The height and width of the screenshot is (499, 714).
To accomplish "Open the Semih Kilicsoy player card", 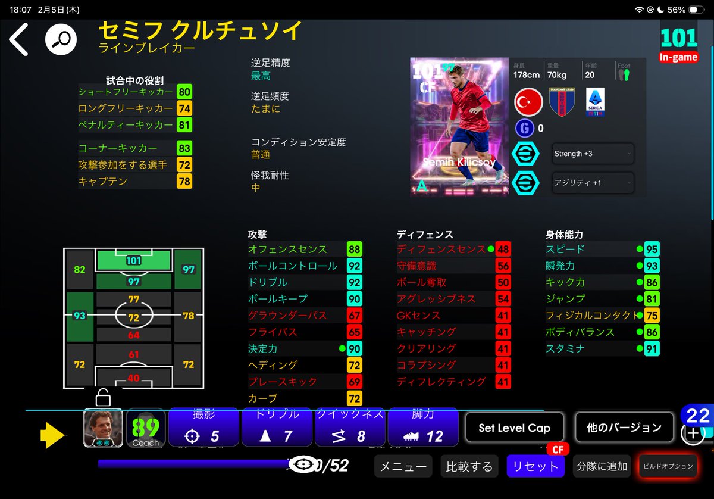I will click(459, 127).
